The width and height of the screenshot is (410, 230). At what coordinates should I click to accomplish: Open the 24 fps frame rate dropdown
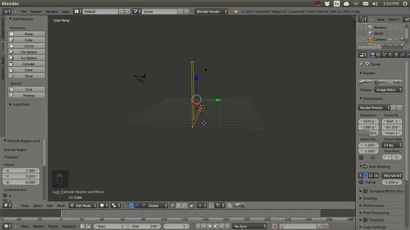coord(391,145)
